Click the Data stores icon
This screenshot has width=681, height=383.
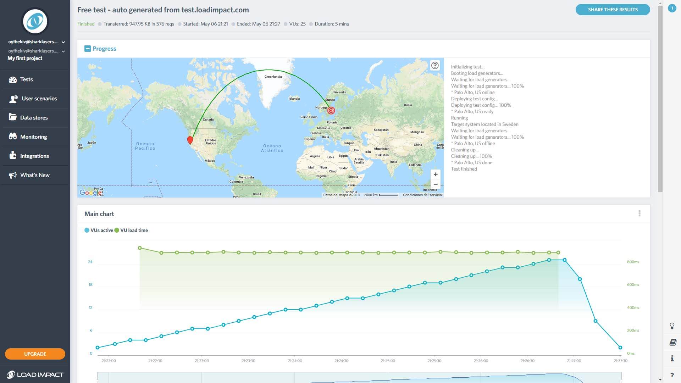(x=13, y=117)
